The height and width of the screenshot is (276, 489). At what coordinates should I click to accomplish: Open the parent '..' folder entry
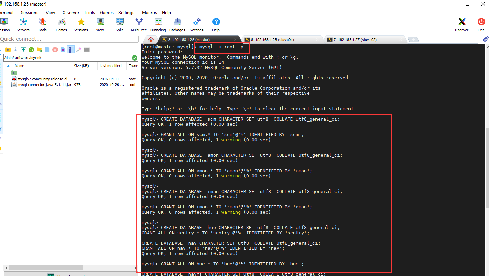(x=15, y=73)
